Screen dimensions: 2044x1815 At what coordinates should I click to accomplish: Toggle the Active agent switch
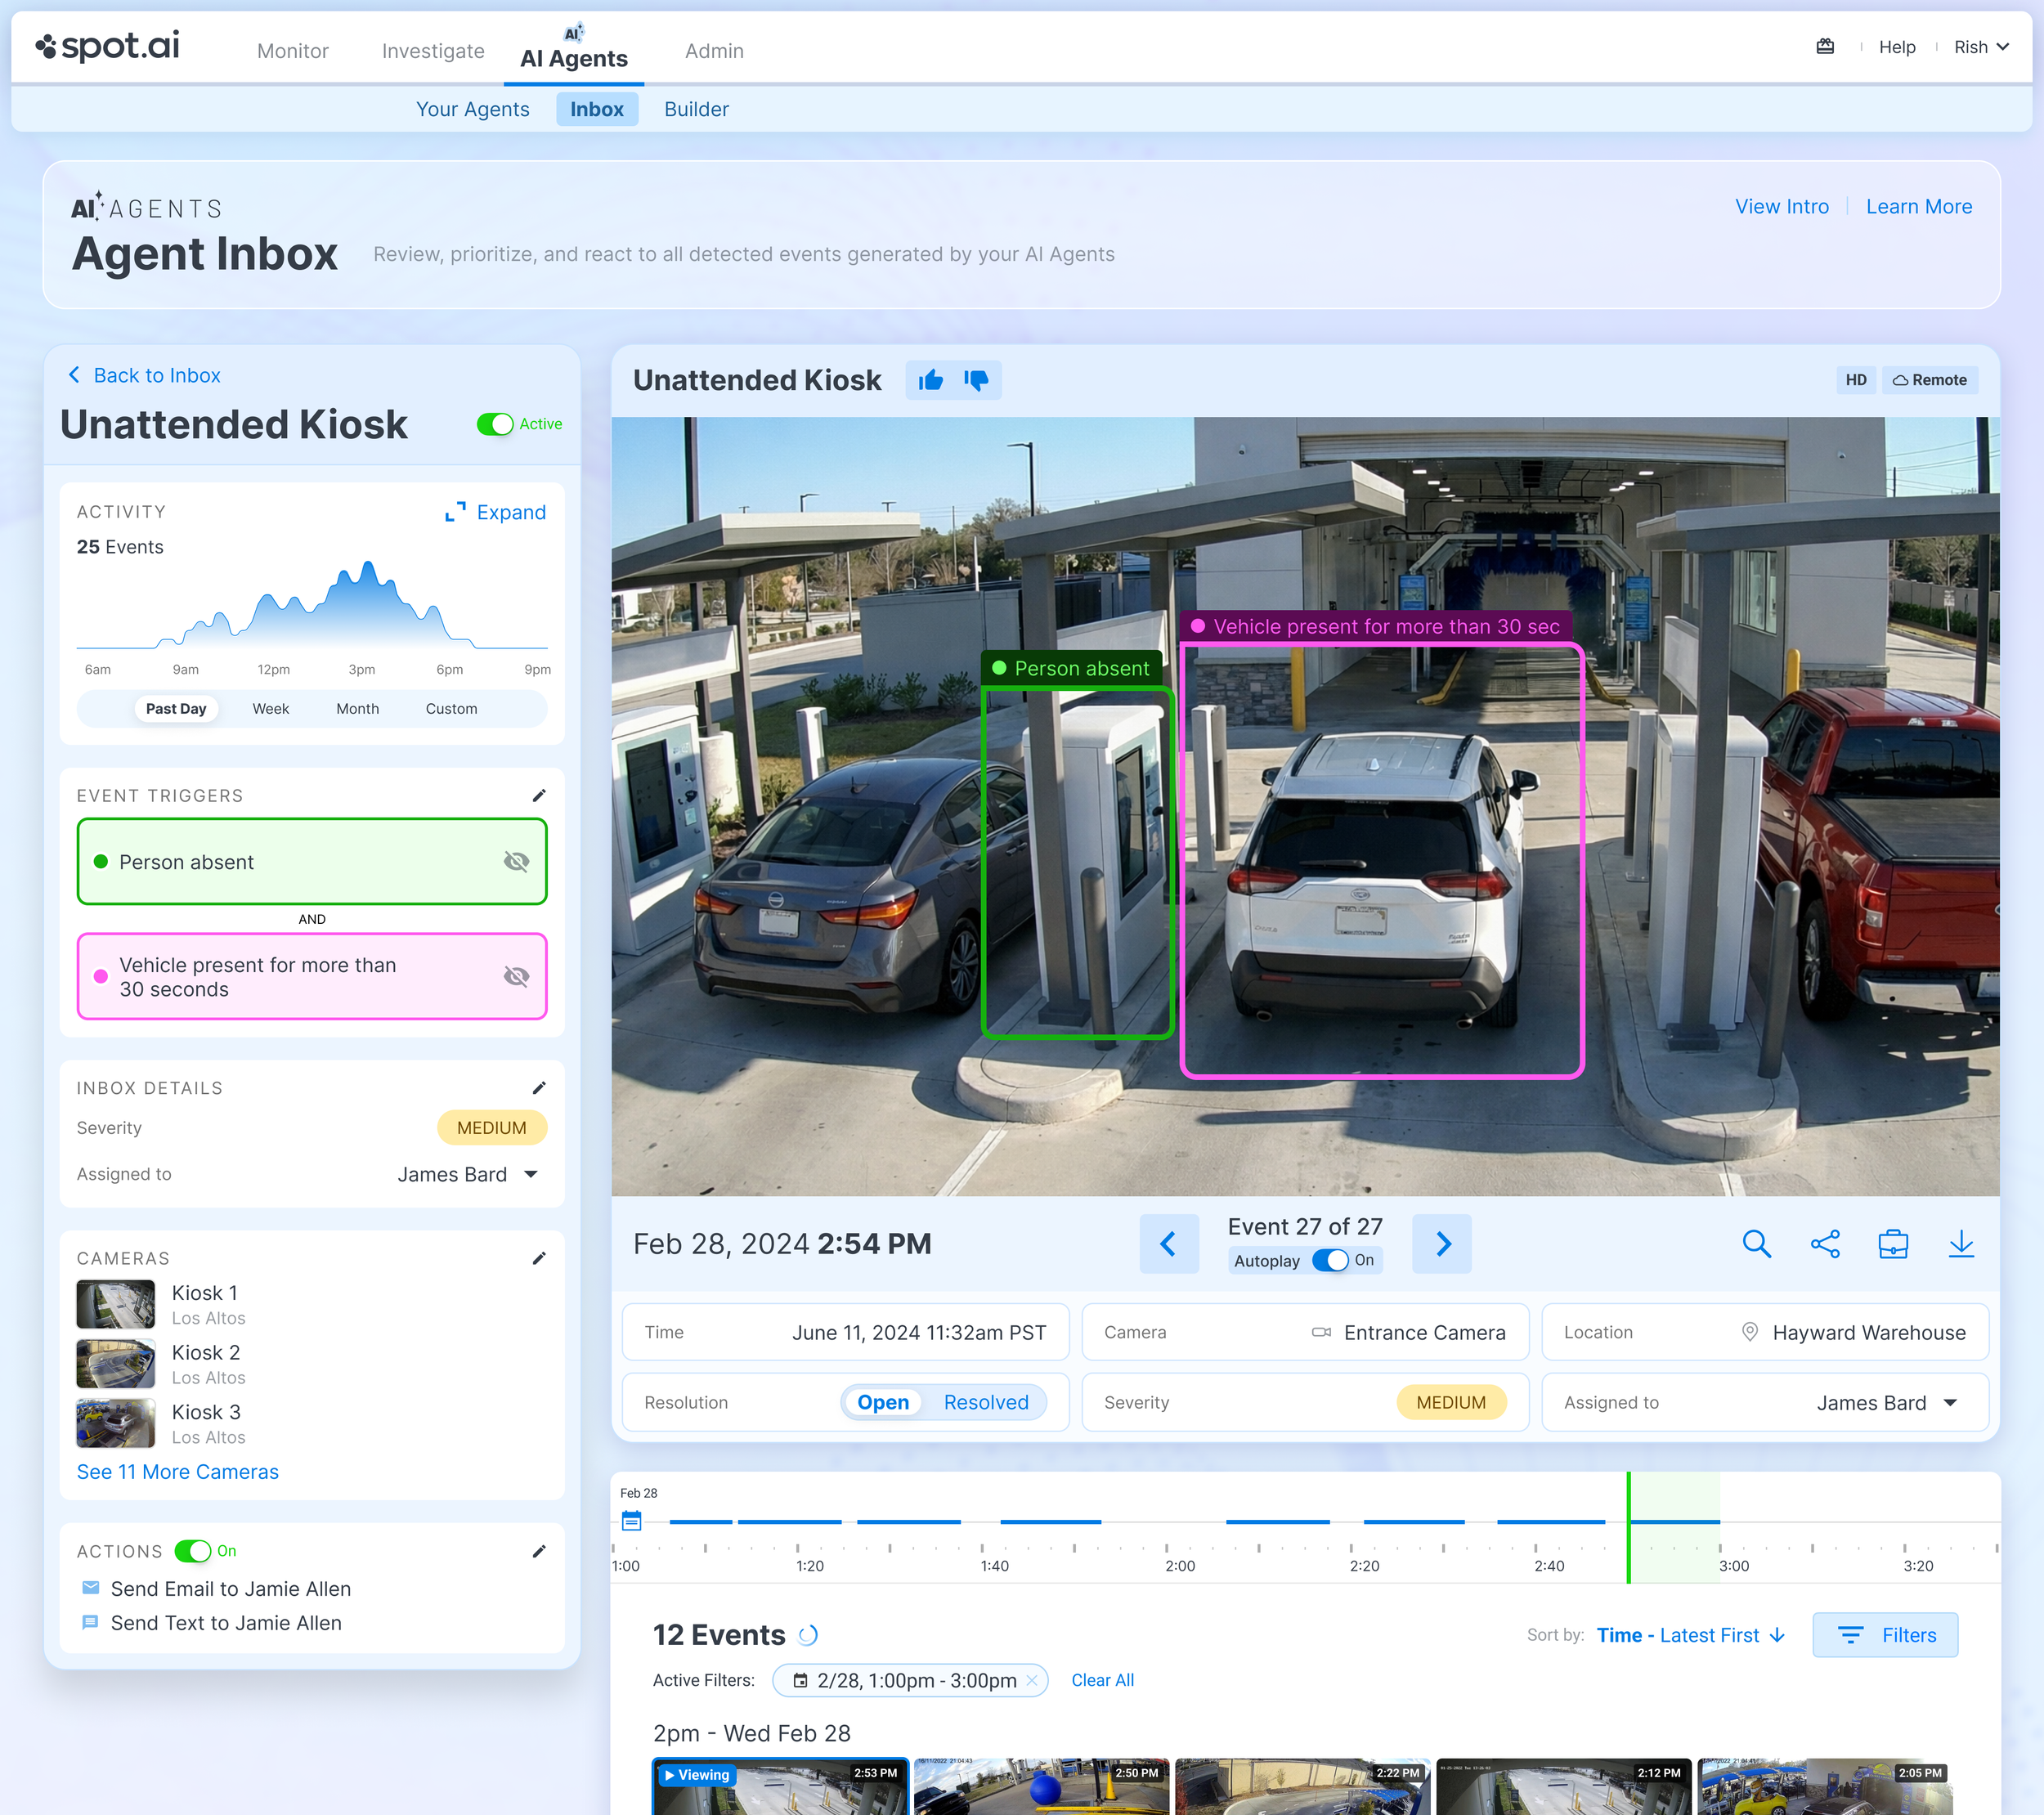pyautogui.click(x=495, y=424)
